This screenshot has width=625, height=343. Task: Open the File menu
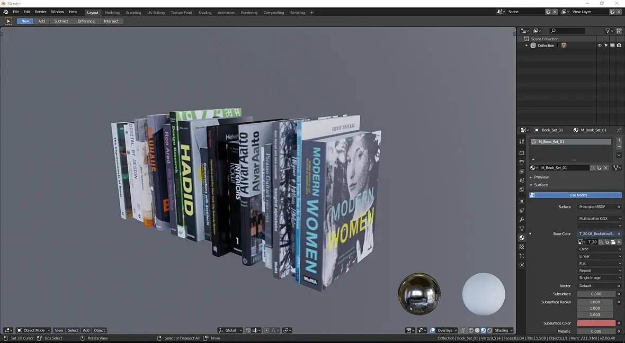click(x=16, y=12)
